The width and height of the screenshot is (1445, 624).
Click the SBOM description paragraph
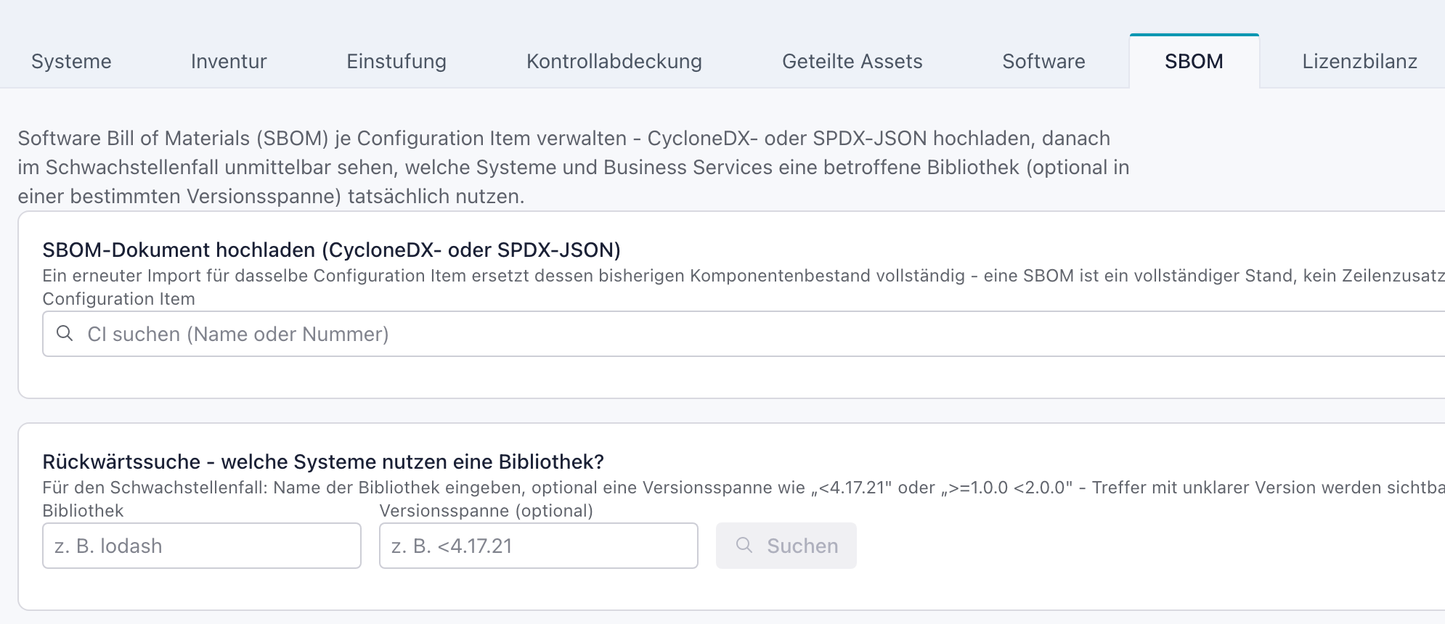click(x=574, y=167)
